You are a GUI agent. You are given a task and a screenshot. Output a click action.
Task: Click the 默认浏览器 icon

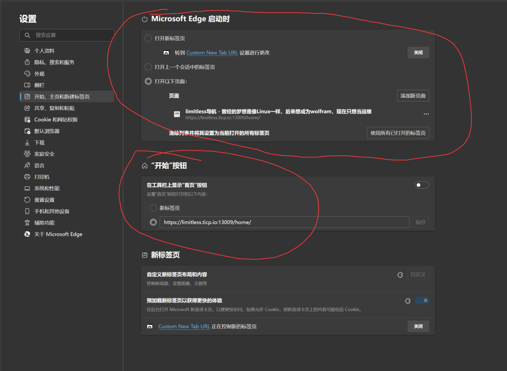[x=27, y=131]
